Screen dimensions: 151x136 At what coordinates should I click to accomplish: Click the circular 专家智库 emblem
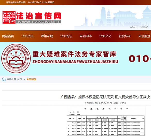16,58
